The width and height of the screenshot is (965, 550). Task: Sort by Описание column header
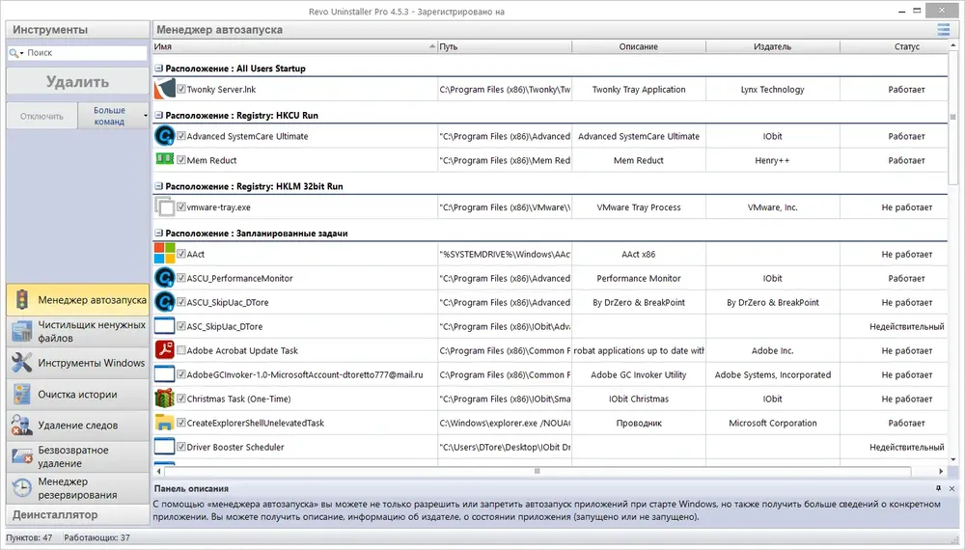tap(639, 46)
